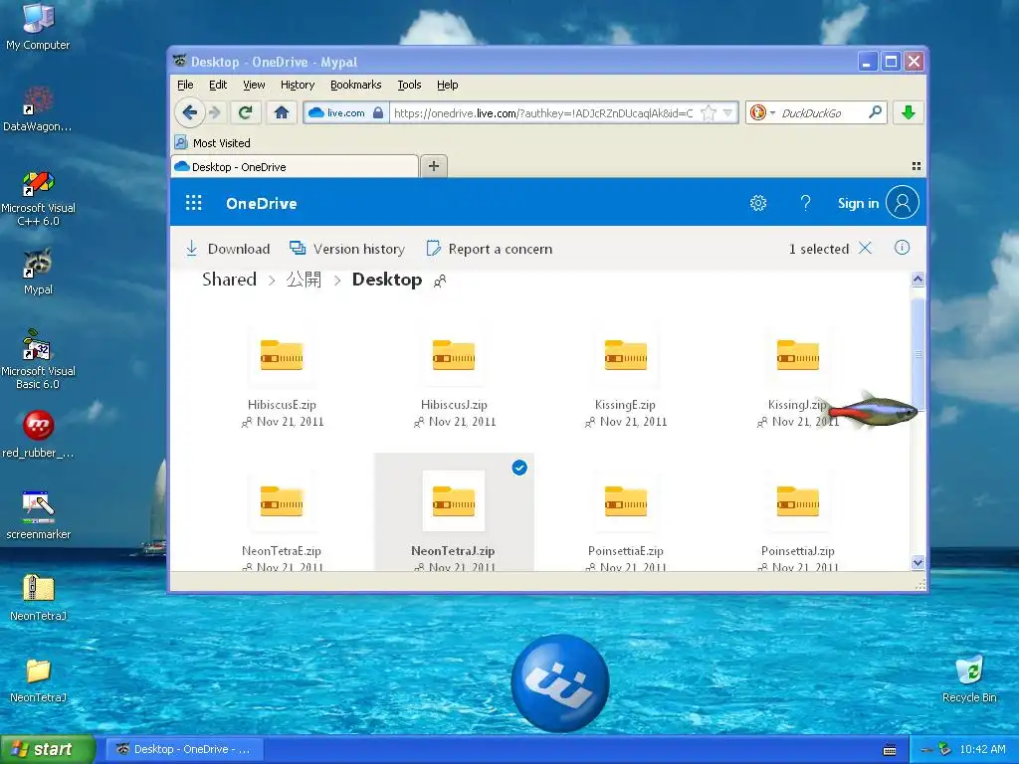Open Version history
Screen dimensions: 1019x764
pos(347,248)
